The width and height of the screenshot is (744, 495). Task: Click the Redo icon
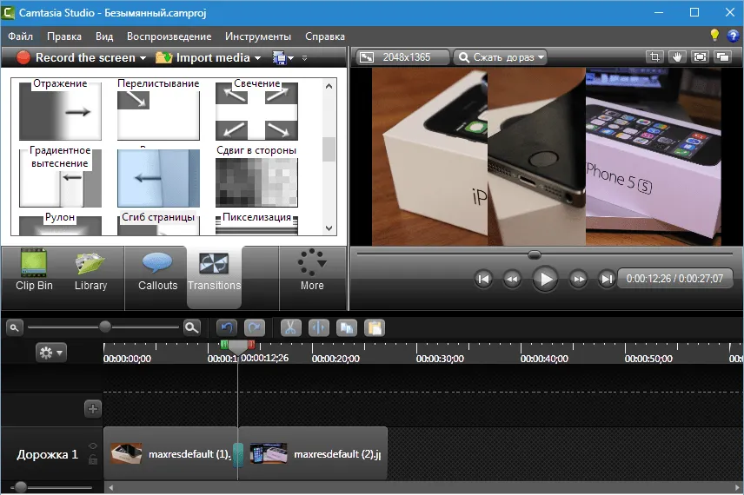click(x=255, y=327)
